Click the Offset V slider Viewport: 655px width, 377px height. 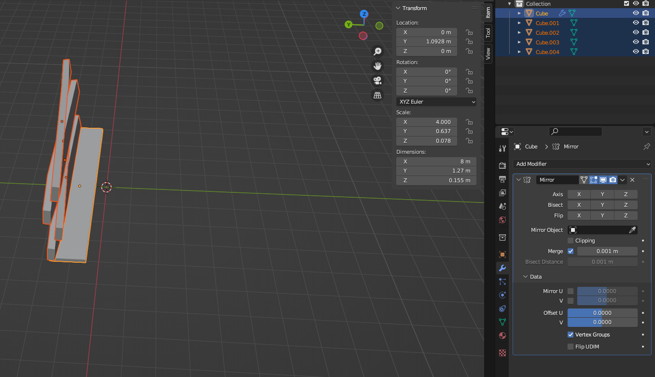602,322
